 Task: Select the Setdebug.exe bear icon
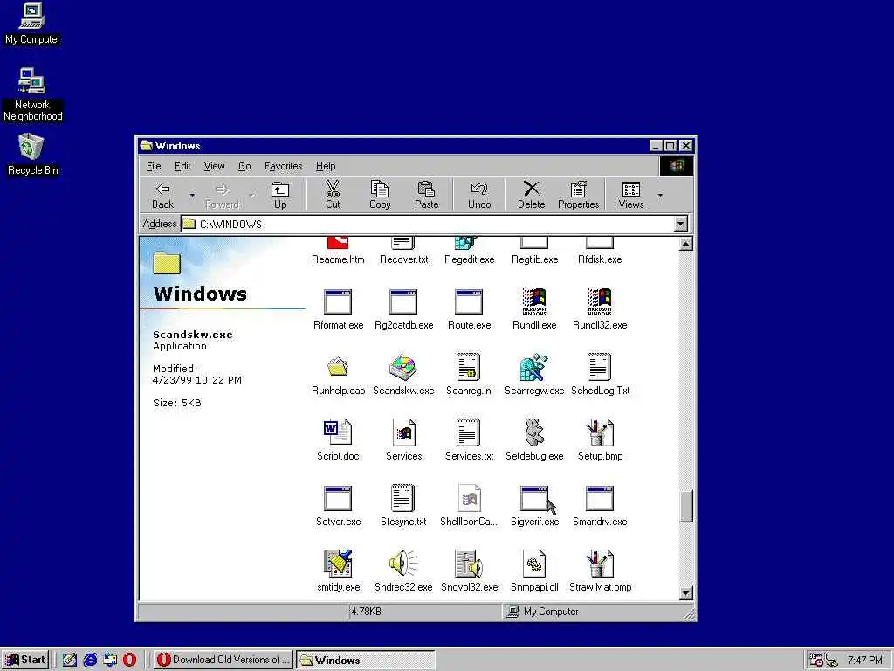(534, 432)
